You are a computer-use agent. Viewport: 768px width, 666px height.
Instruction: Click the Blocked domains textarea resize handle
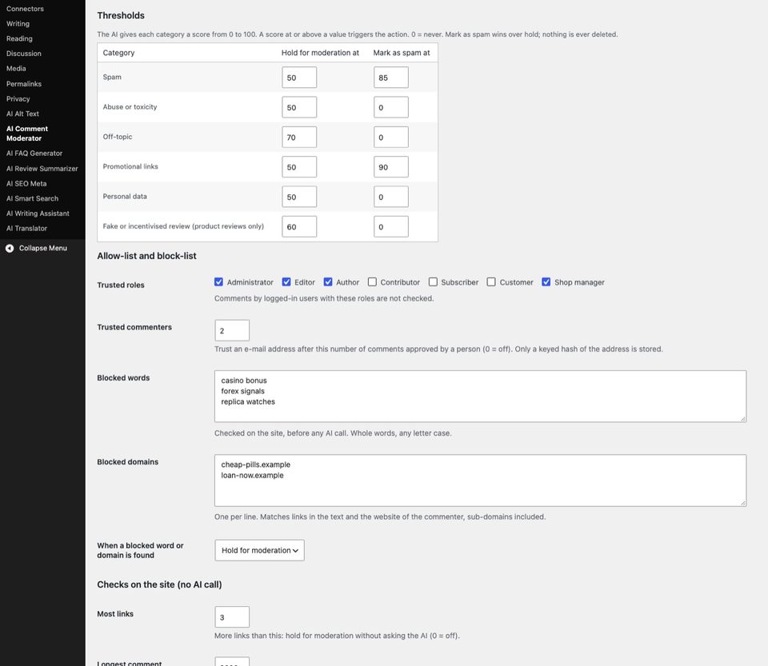743,503
